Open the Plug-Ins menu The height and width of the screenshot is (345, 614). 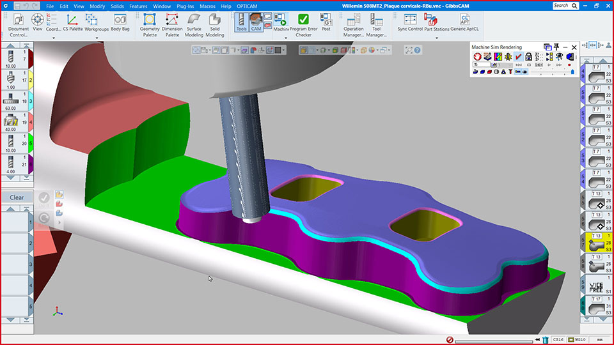186,6
